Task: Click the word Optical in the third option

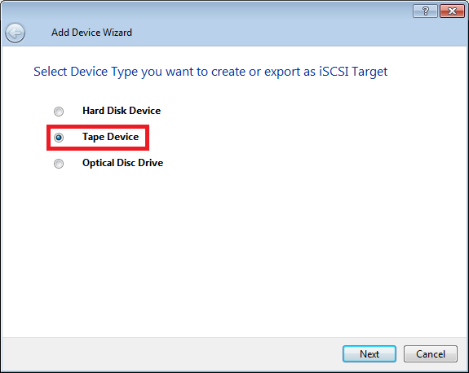Action: (x=99, y=163)
